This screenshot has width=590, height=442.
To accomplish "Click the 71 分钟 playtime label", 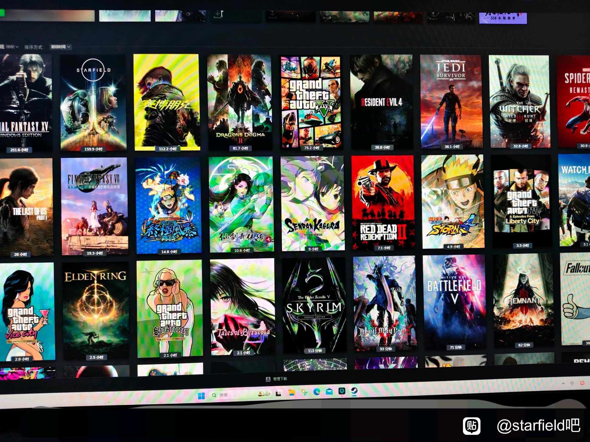I will coord(455,347).
